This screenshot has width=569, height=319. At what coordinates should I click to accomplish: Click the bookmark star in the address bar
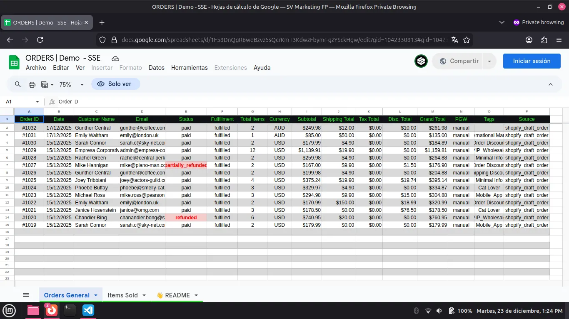pyautogui.click(x=467, y=40)
